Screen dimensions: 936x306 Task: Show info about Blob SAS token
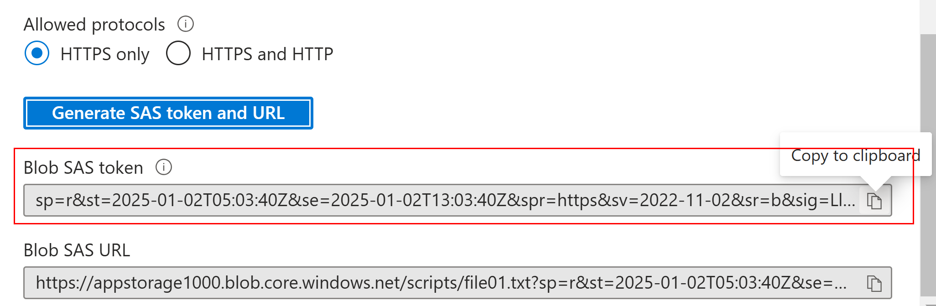click(164, 167)
